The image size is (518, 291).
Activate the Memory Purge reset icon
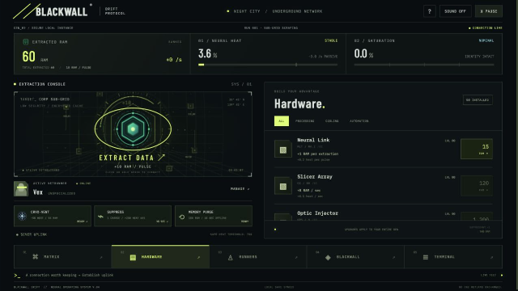181,217
